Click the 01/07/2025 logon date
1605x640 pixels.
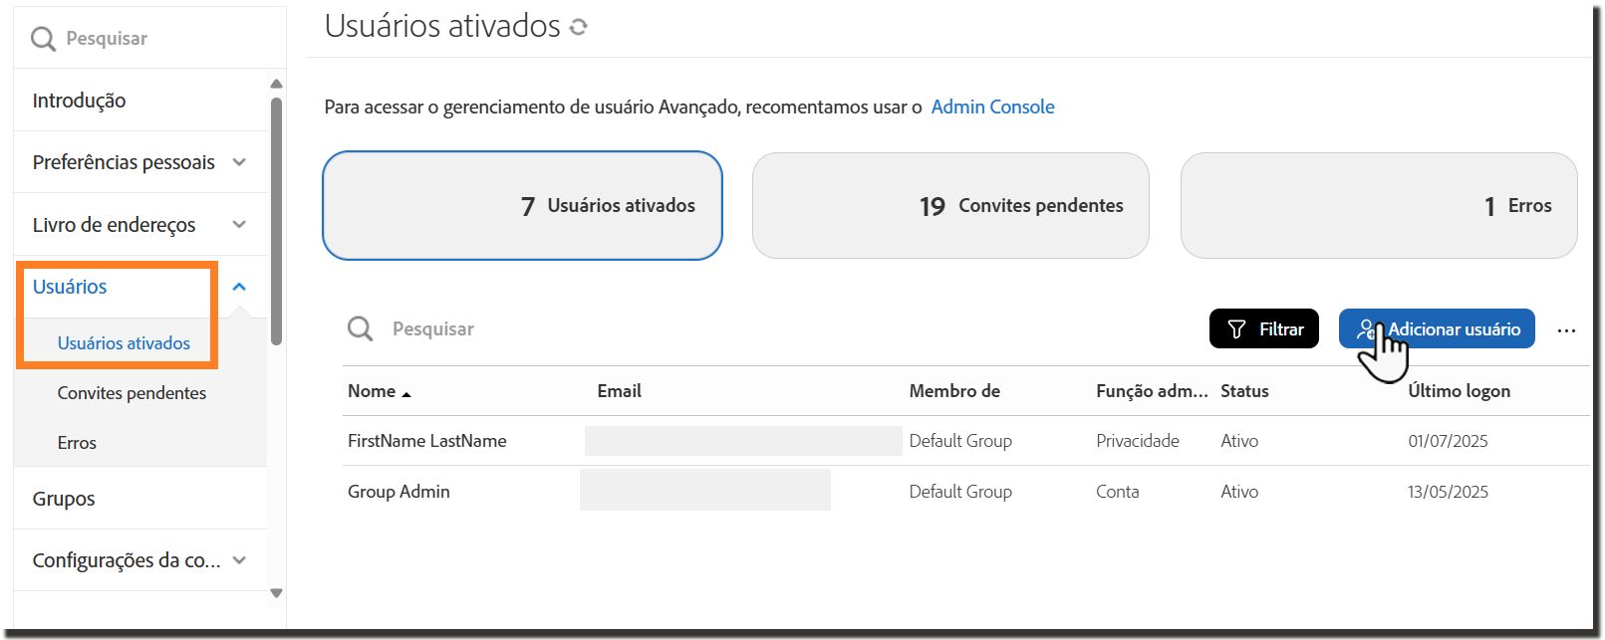pos(1448,441)
